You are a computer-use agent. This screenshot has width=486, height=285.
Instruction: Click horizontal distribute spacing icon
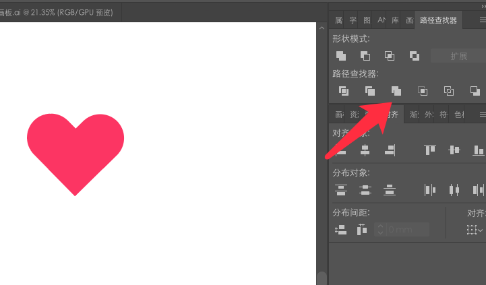[362, 230]
